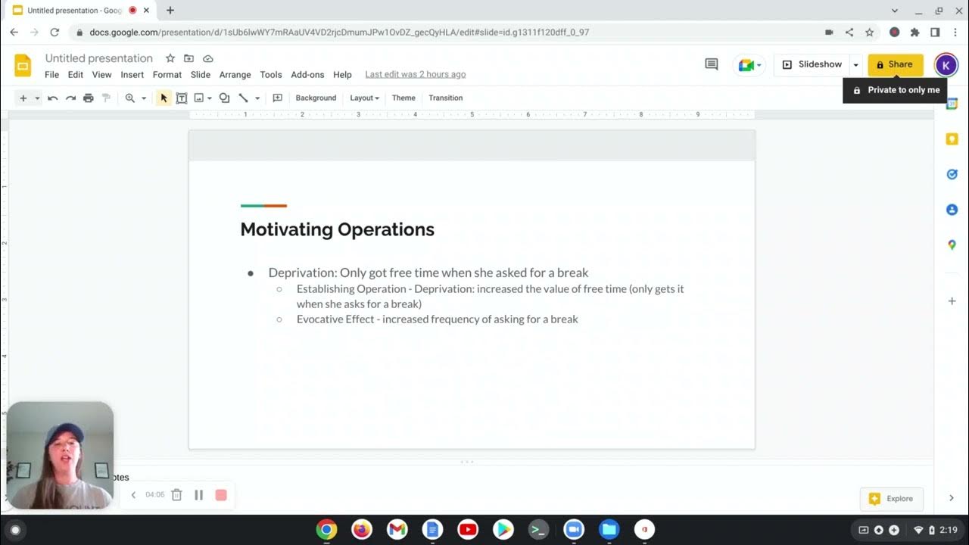Open YouTube from the shelf
969x545 pixels.
point(468,530)
